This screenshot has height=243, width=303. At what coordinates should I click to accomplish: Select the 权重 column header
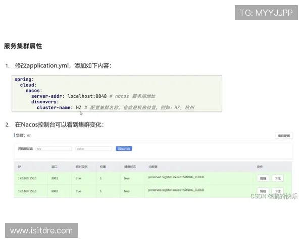pyautogui.click(x=103, y=167)
